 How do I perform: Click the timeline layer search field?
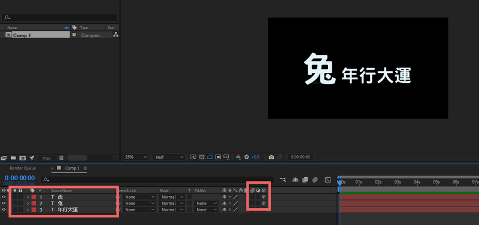(x=157, y=180)
